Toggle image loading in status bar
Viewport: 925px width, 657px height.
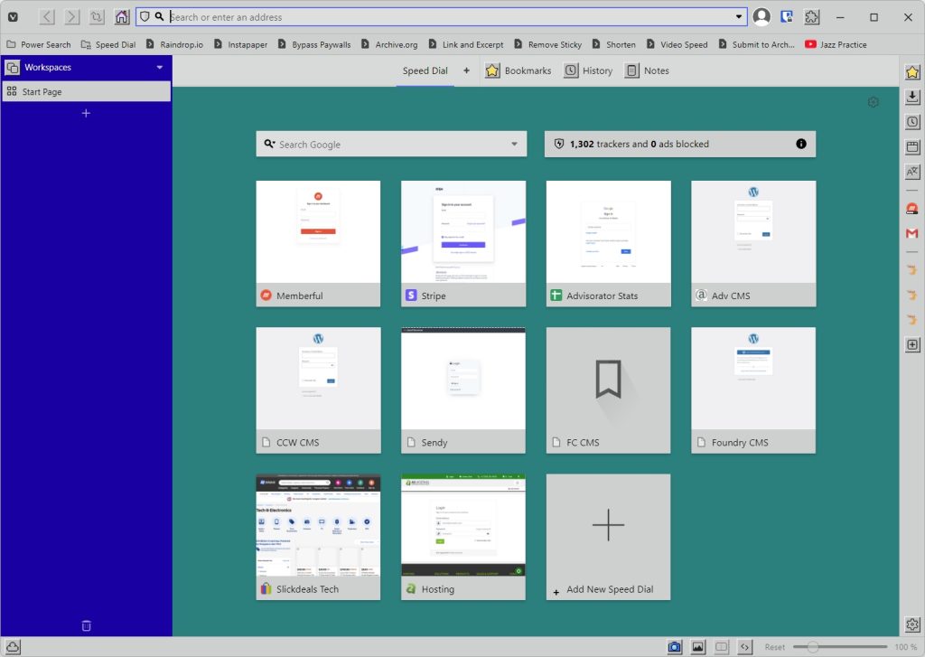click(x=697, y=647)
